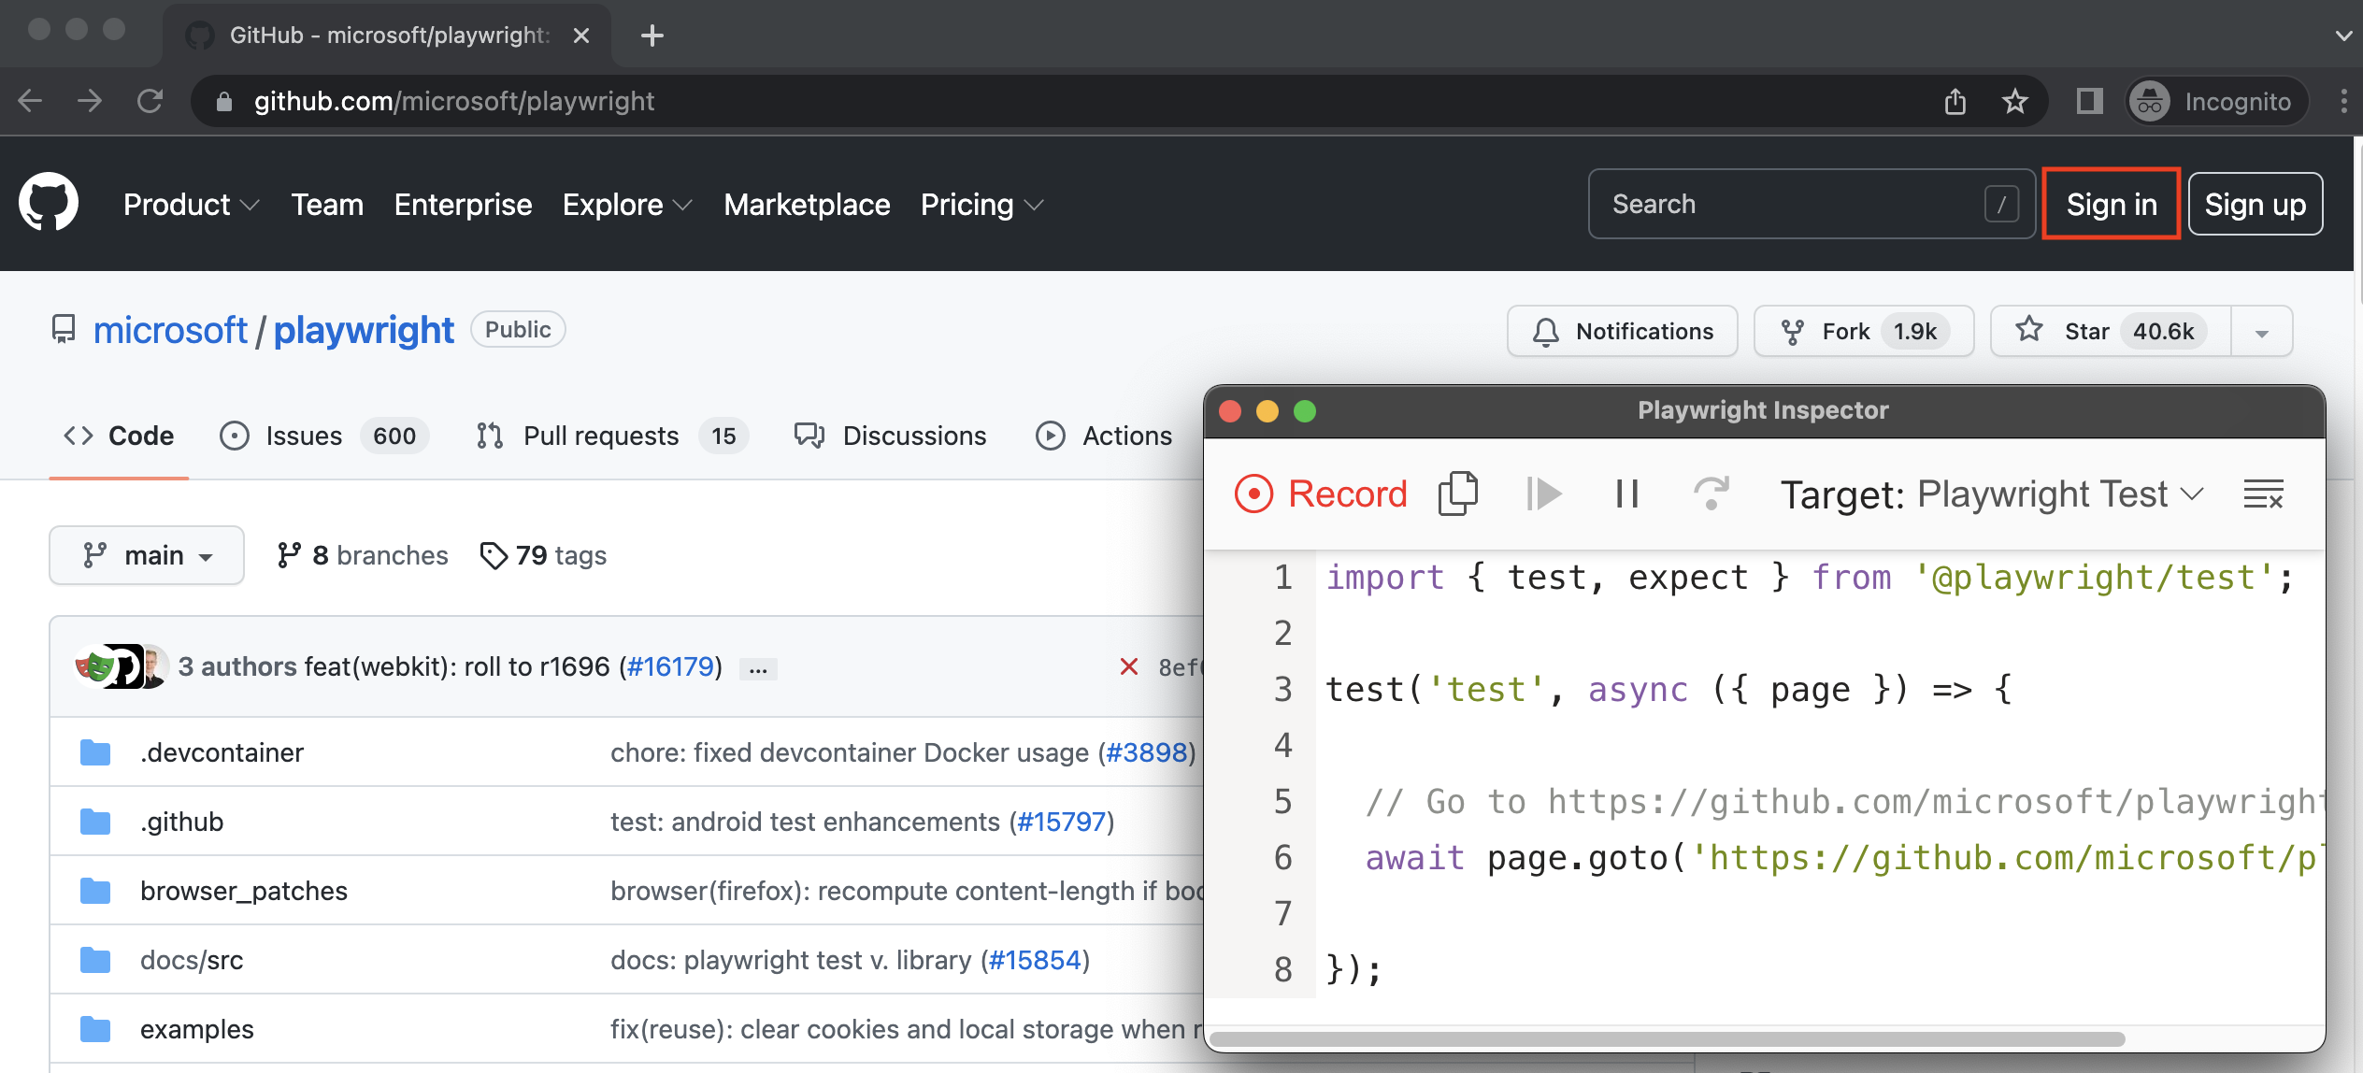
Task: Open the Team nav link
Action: click(x=327, y=204)
